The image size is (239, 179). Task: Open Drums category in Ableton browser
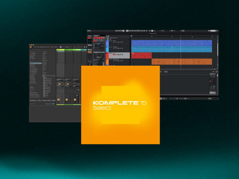click(33, 66)
